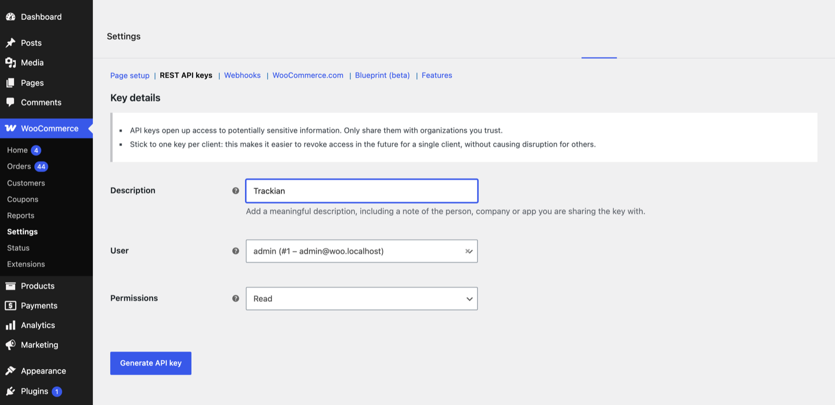Click the Marketing megaphone icon

[10, 345]
